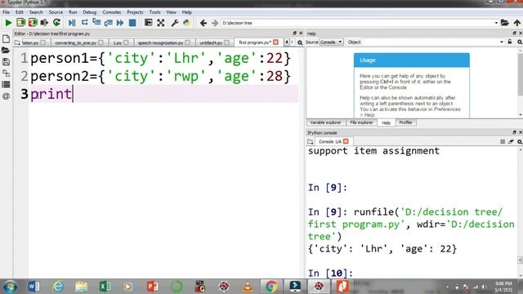Click Re-run last script icon
The image size is (523, 294).
click(x=56, y=23)
